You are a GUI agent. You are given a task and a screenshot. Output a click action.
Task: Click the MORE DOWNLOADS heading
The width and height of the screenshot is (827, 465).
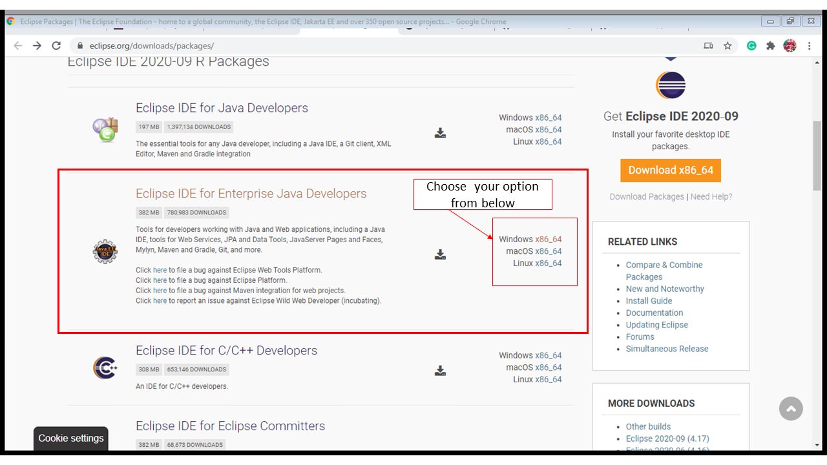pyautogui.click(x=651, y=403)
